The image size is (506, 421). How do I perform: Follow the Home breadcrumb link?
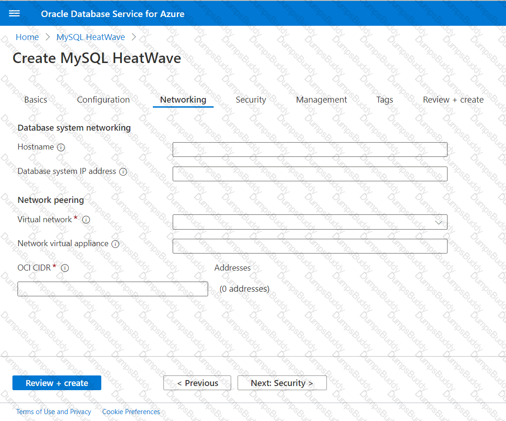click(27, 37)
